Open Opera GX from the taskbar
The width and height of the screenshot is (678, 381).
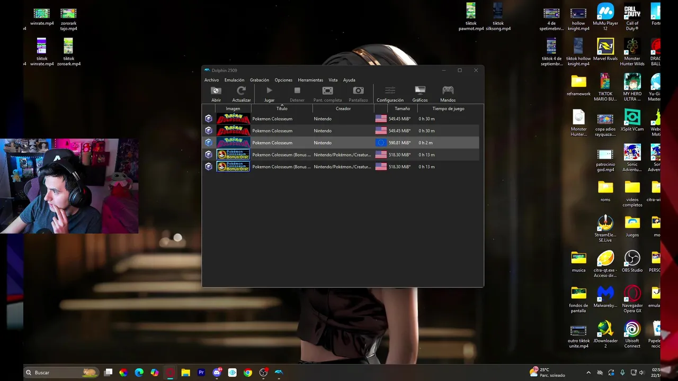click(170, 373)
